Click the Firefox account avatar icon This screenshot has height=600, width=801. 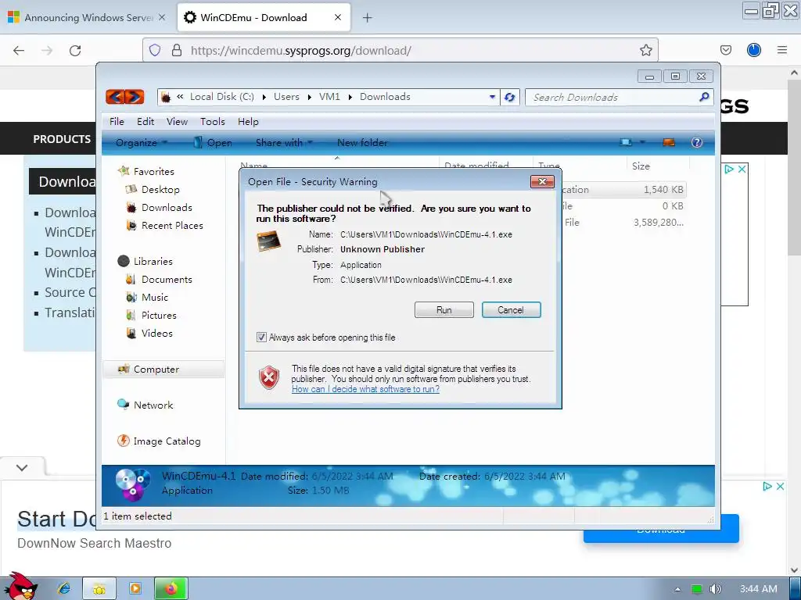pos(754,50)
